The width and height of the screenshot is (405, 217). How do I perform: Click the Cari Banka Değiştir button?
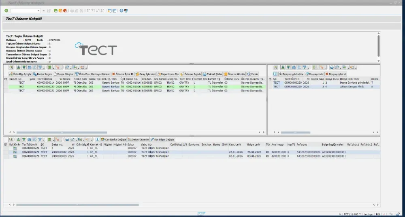(114, 139)
